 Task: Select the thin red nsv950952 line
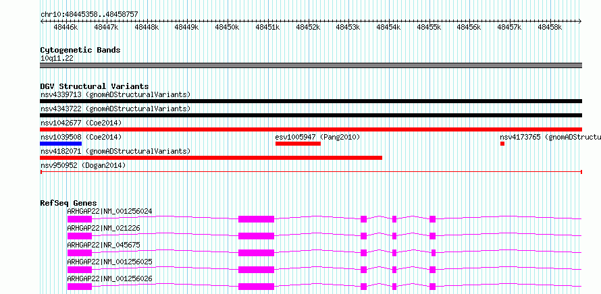point(311,172)
